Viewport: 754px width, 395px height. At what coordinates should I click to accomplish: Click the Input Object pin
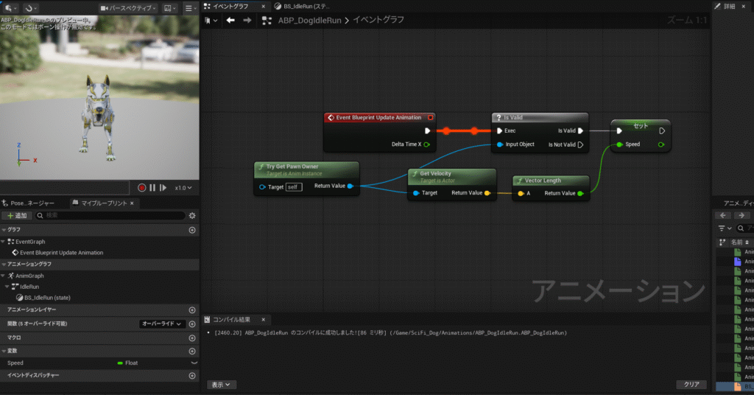point(500,144)
